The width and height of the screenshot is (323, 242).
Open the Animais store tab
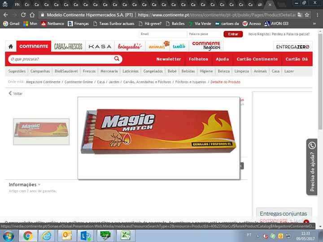(159, 46)
